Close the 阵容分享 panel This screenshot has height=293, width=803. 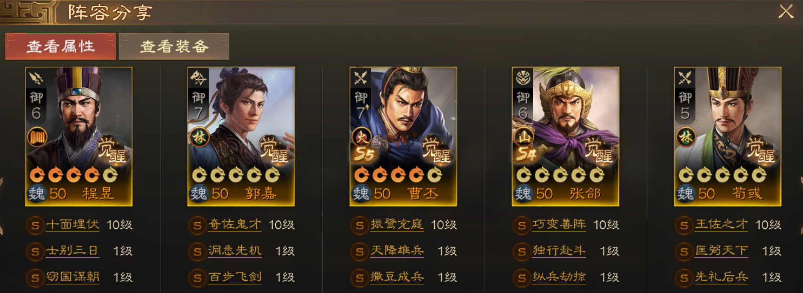coord(786,11)
